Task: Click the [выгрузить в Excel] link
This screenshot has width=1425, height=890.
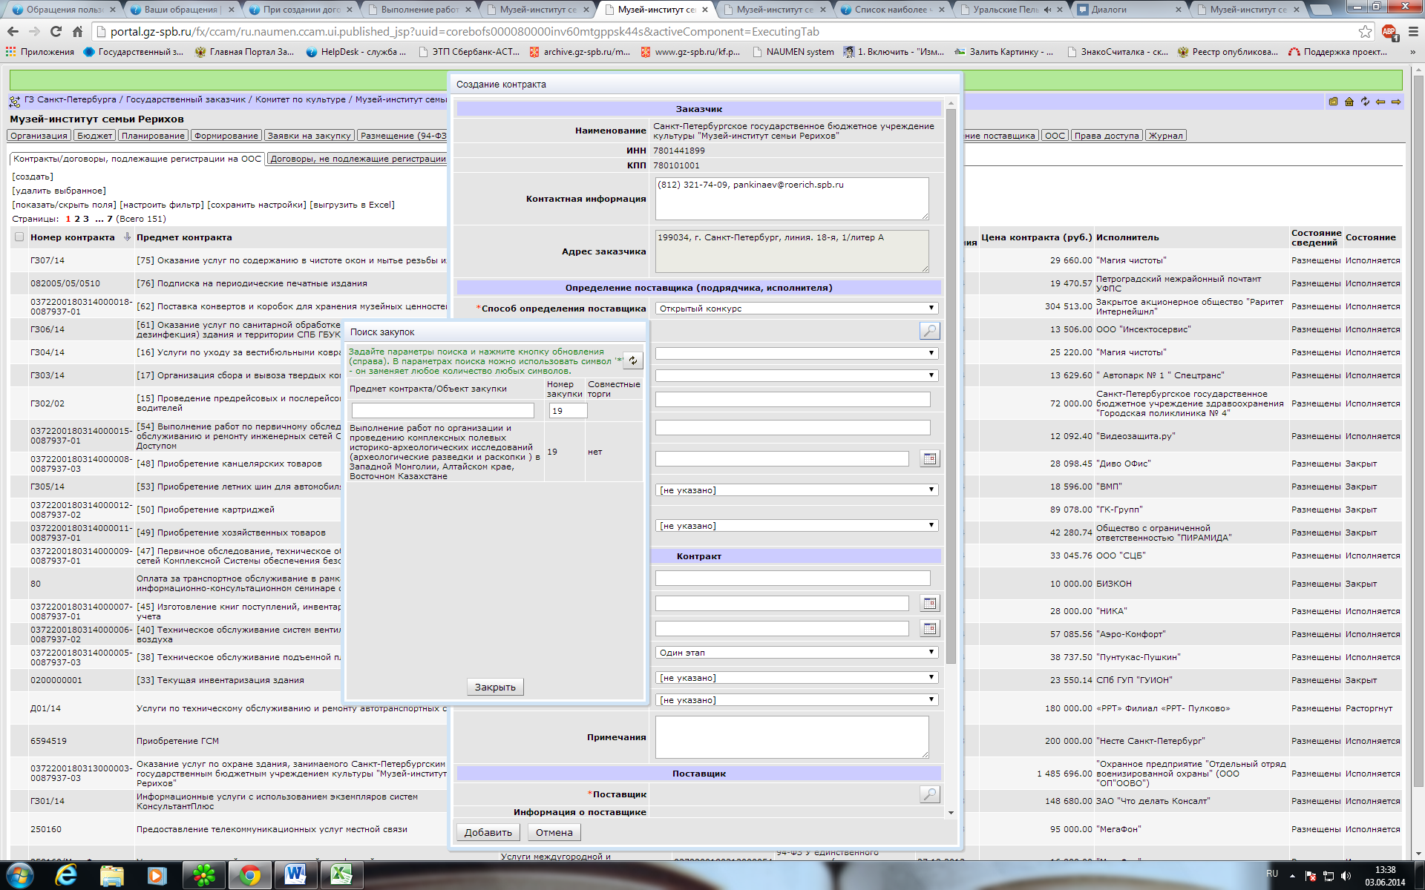Action: (352, 205)
